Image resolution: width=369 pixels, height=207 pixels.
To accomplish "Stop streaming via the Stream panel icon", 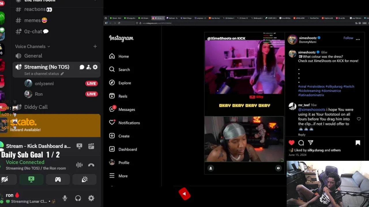I will (79, 146).
